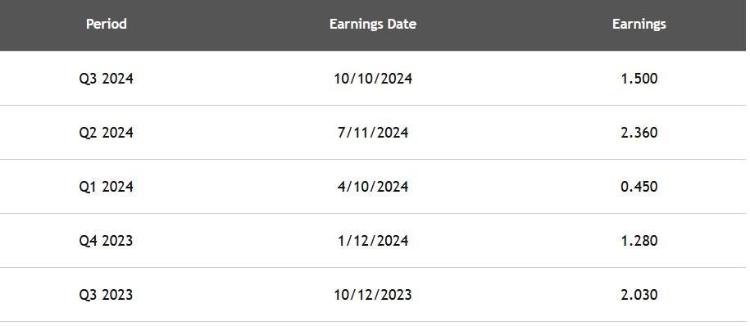750x326 pixels.
Task: Click the Q4 2023 period label
Action: point(107,241)
